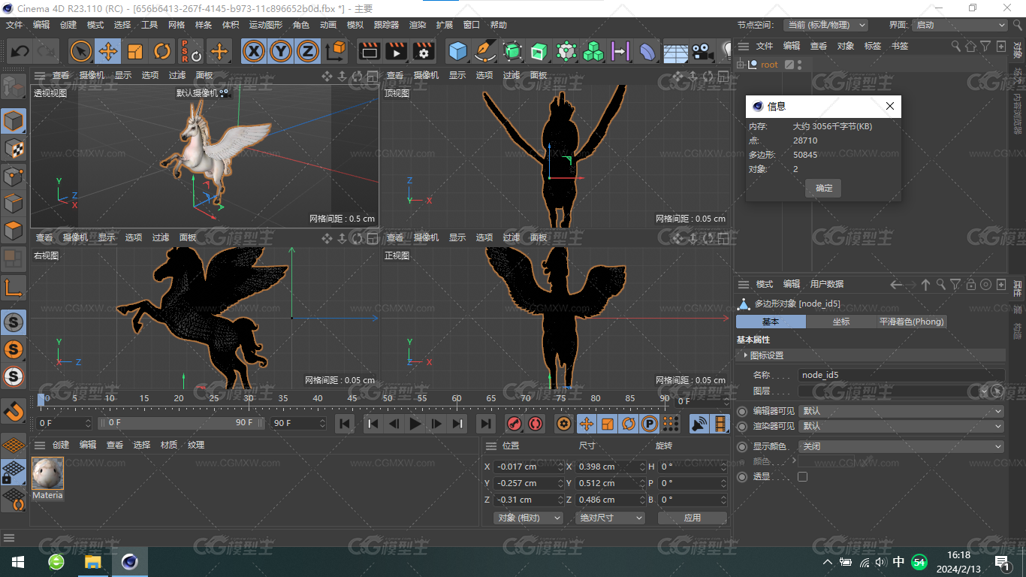Switch to the 平滑着色(Phong) tab
This screenshot has width=1026, height=577.
(x=910, y=322)
